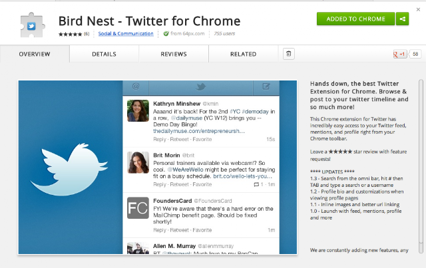This screenshot has width=426, height=268.
Task: Click the Added to Chrome button
Action: pos(355,19)
